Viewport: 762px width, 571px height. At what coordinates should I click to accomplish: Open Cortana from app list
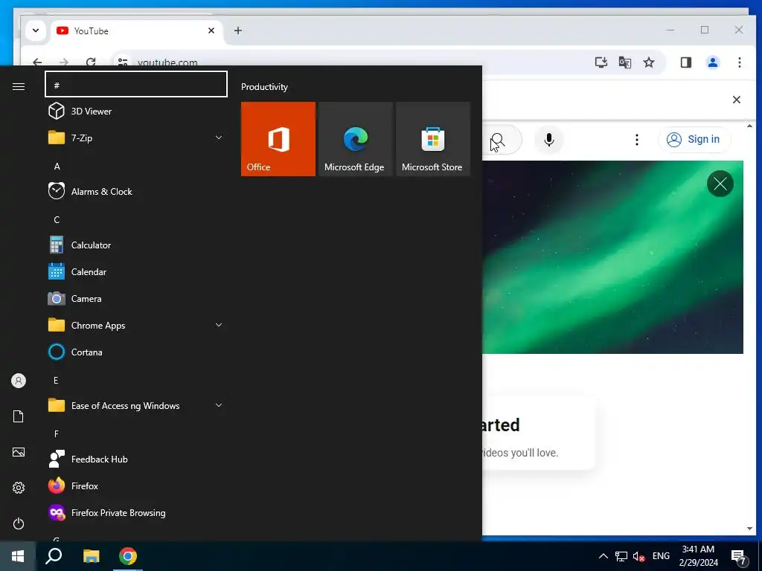point(136,352)
